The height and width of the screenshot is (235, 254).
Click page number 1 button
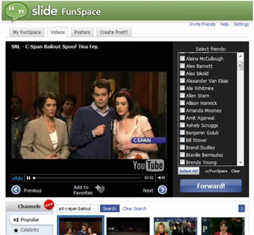tap(241, 208)
